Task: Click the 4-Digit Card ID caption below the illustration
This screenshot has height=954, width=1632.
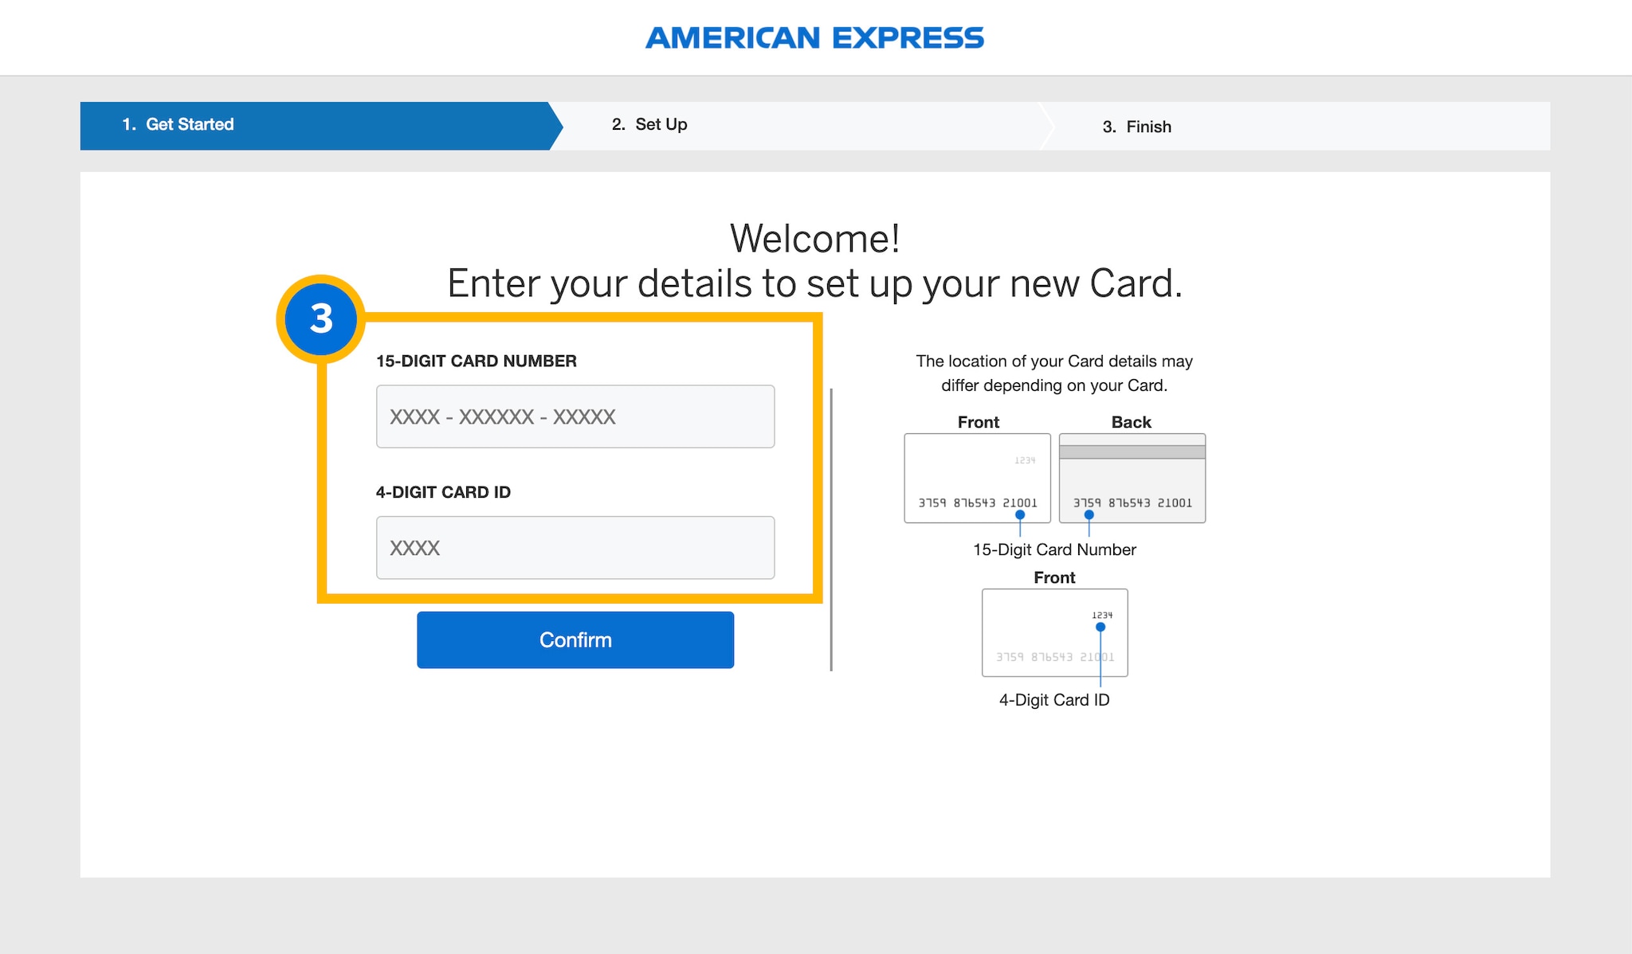Action: tap(1053, 700)
